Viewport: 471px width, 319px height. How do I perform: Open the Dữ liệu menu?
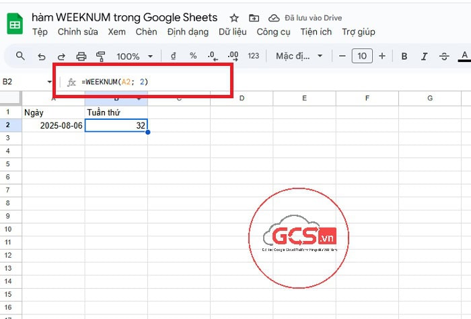[x=232, y=32]
